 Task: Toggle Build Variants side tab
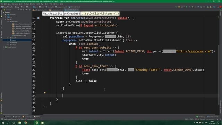[x=1, y=109]
